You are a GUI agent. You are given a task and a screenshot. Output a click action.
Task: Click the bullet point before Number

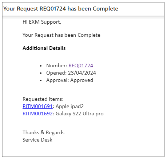click(41, 66)
